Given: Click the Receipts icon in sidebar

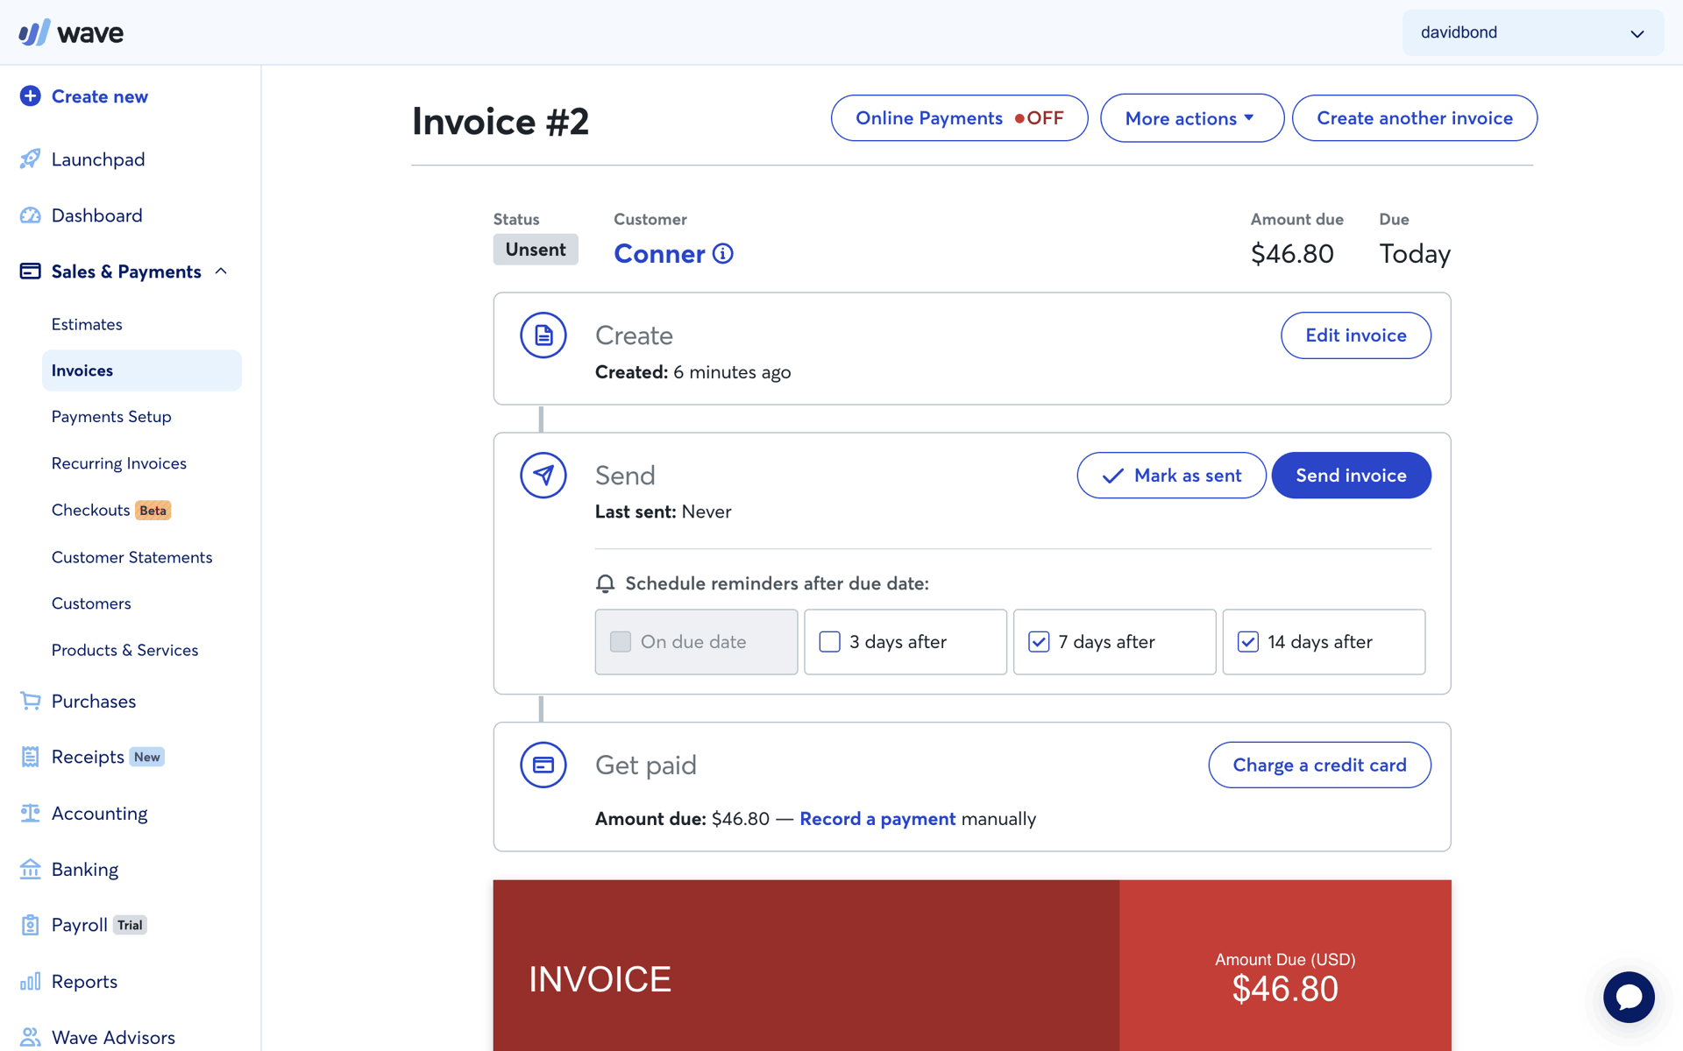Looking at the screenshot, I should click(30, 757).
